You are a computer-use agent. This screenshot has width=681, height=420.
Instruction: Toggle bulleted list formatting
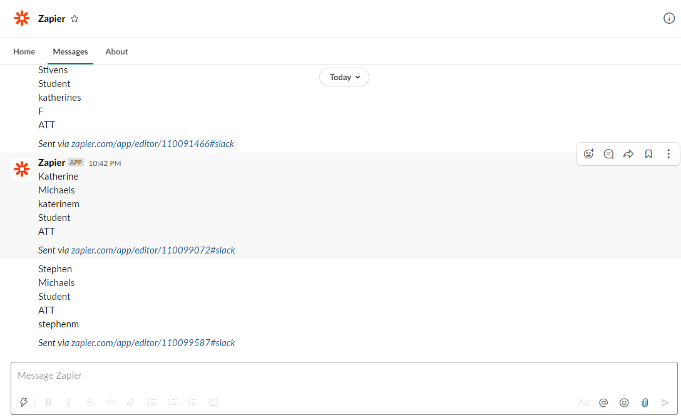tap(172, 402)
